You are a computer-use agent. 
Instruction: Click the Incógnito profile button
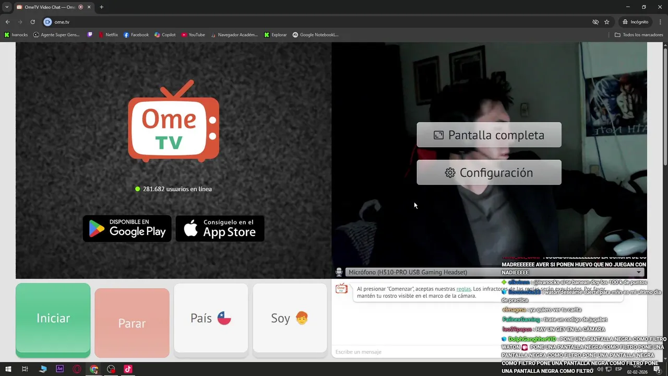[635, 22]
